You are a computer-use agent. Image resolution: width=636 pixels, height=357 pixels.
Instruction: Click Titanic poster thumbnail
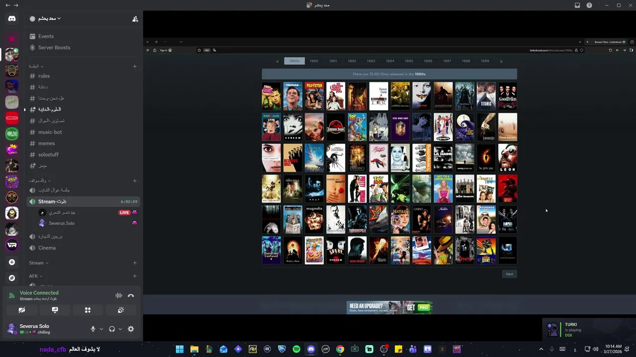click(486, 96)
